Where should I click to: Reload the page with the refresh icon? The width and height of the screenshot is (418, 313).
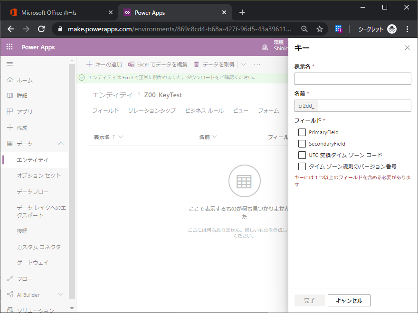[41, 29]
